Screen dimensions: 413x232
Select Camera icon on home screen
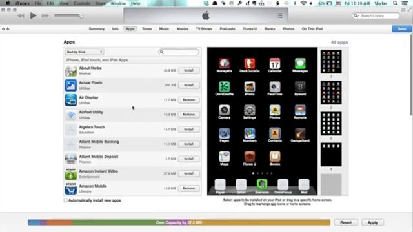click(224, 110)
